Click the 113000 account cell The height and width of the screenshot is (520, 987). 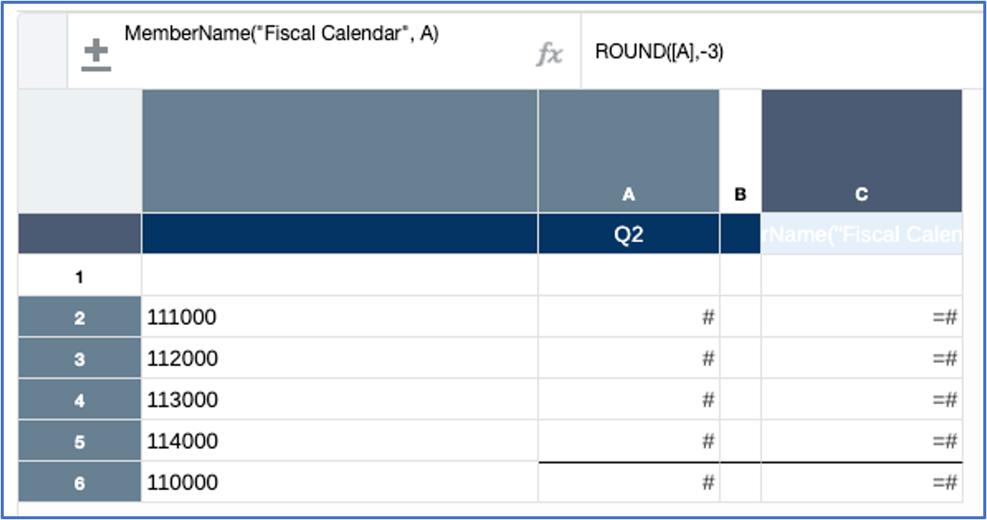339,400
